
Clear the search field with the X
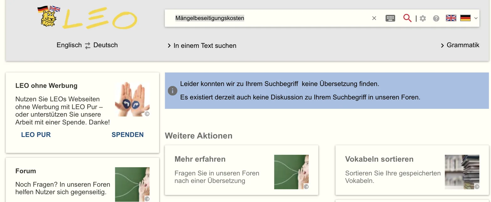point(374,18)
